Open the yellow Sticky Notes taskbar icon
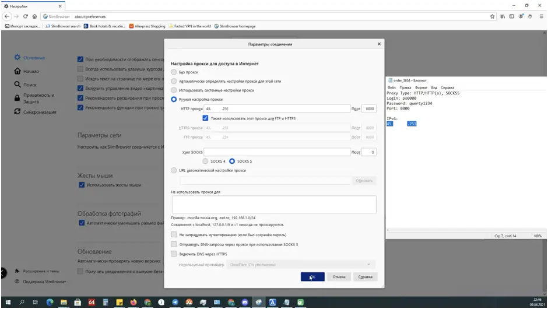 click(119, 303)
